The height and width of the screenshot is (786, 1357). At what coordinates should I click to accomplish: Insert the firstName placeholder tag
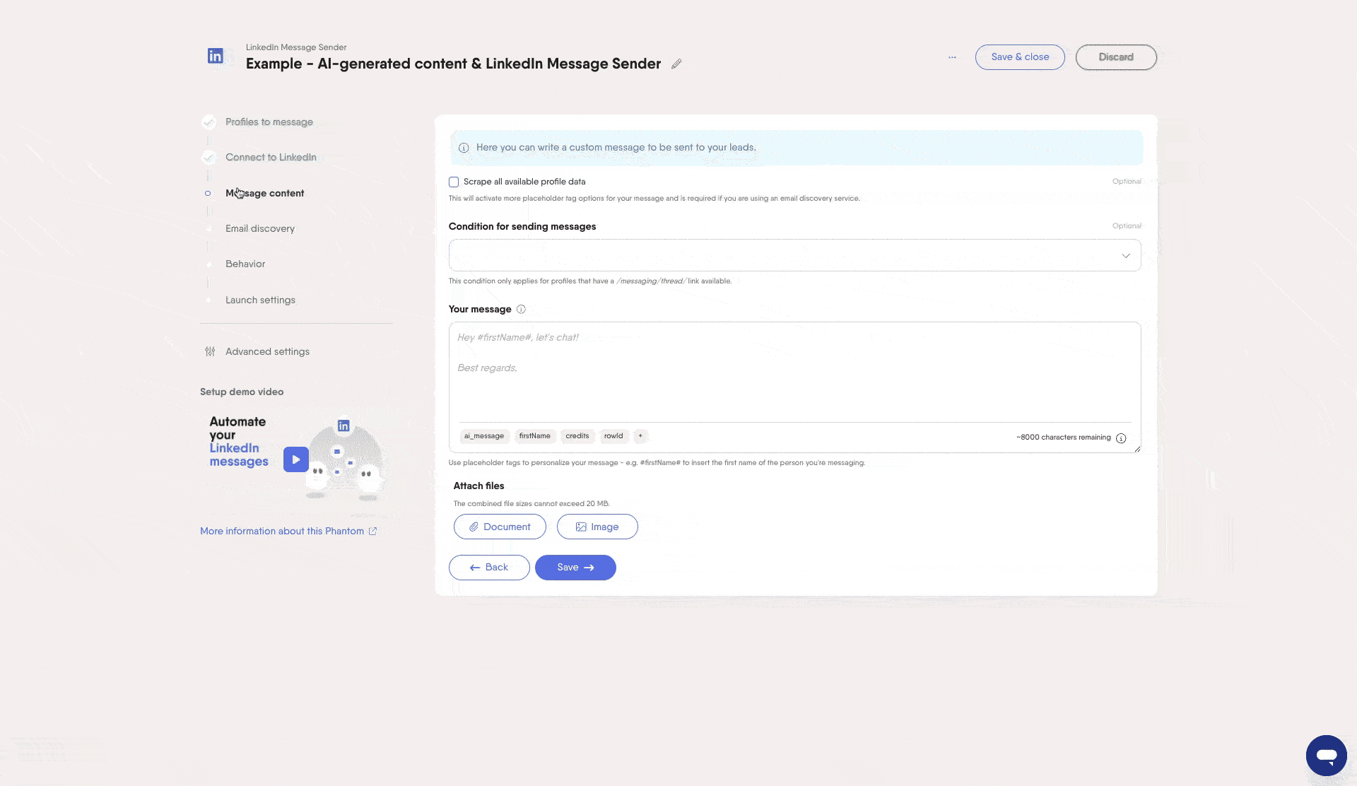[534, 436]
